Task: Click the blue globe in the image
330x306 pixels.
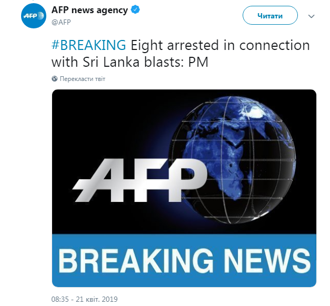Action: pyautogui.click(x=247, y=158)
